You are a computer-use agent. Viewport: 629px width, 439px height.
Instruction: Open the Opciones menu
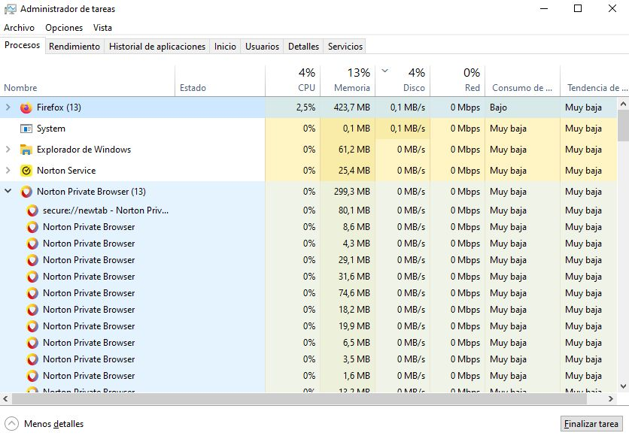tap(64, 28)
